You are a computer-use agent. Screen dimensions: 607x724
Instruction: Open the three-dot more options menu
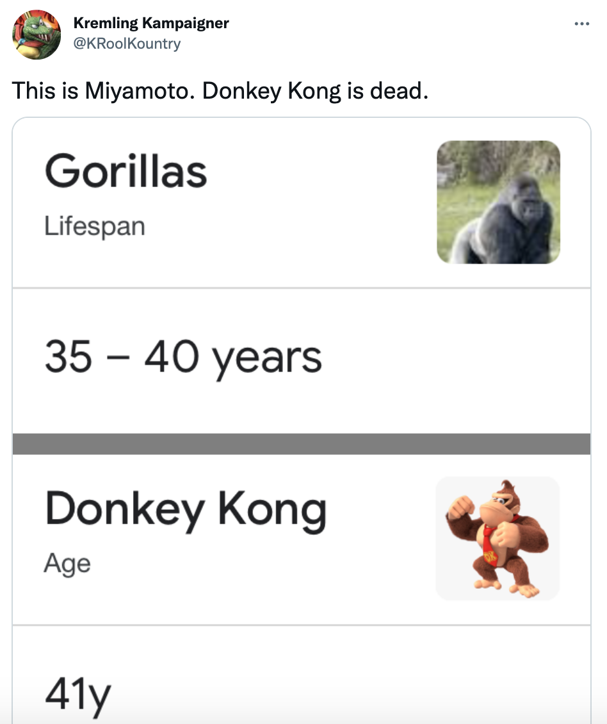[582, 23]
